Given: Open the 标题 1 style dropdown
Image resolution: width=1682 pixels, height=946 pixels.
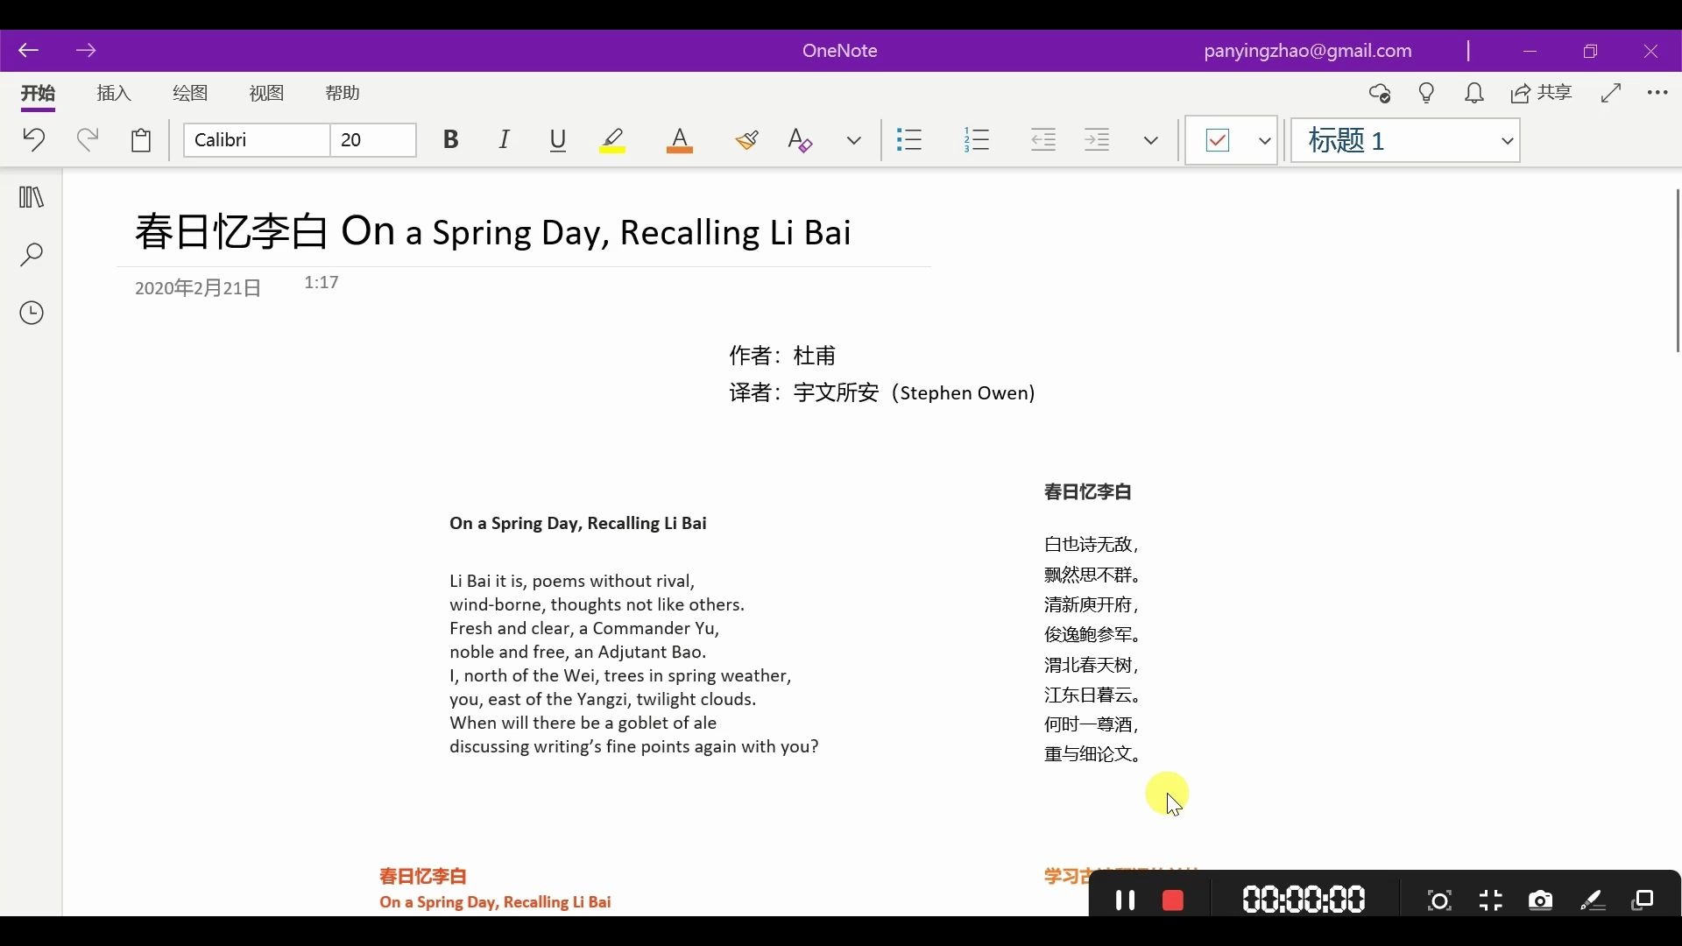Looking at the screenshot, I should 1405,140.
